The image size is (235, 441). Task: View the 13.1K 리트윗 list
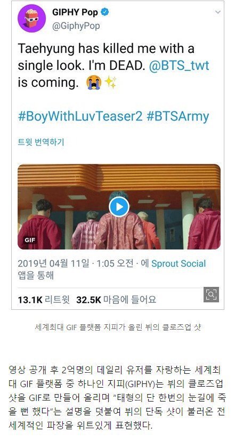(x=44, y=300)
